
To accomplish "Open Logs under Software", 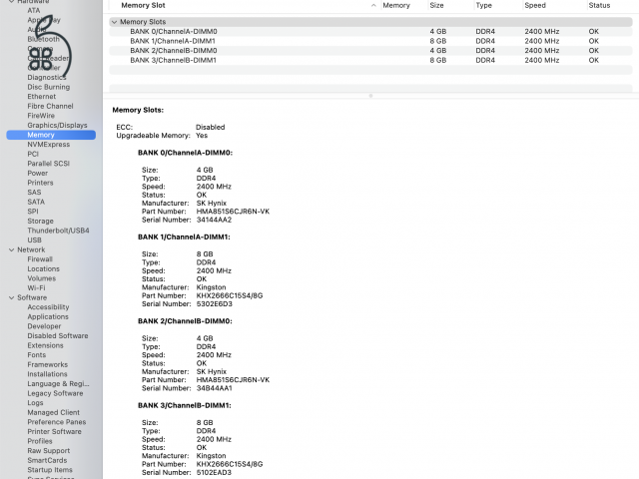I will point(35,403).
